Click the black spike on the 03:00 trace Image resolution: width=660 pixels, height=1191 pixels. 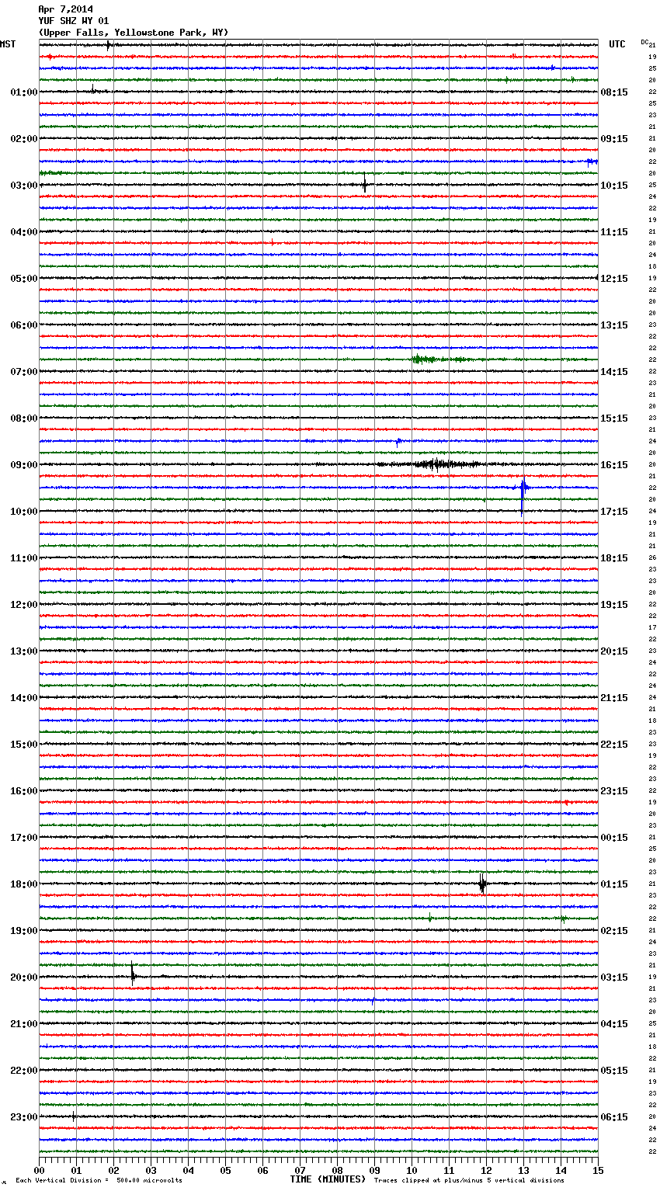(x=364, y=185)
